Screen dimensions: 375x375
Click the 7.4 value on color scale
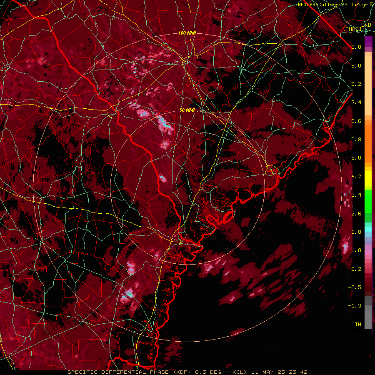pos(356,102)
